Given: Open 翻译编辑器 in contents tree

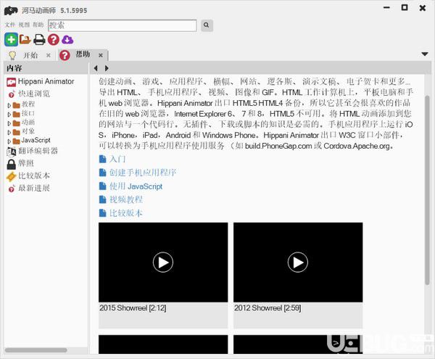Looking at the screenshot, I should [38, 151].
